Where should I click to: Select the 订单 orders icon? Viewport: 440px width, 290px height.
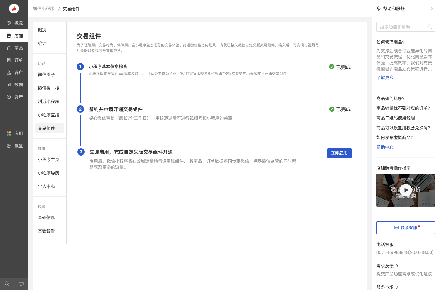(9, 60)
